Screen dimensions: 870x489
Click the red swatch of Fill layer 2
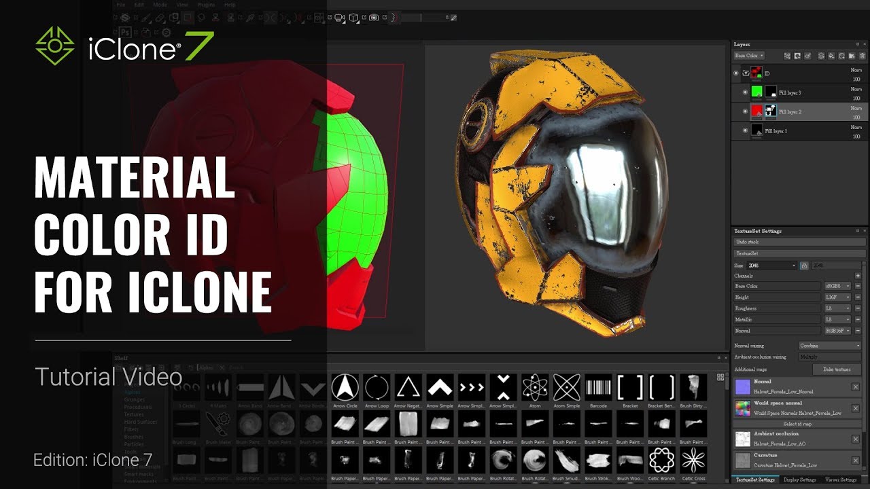757,111
